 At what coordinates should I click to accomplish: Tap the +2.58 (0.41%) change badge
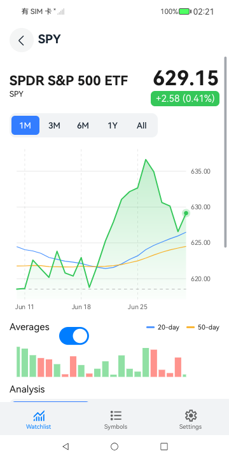[x=185, y=99]
